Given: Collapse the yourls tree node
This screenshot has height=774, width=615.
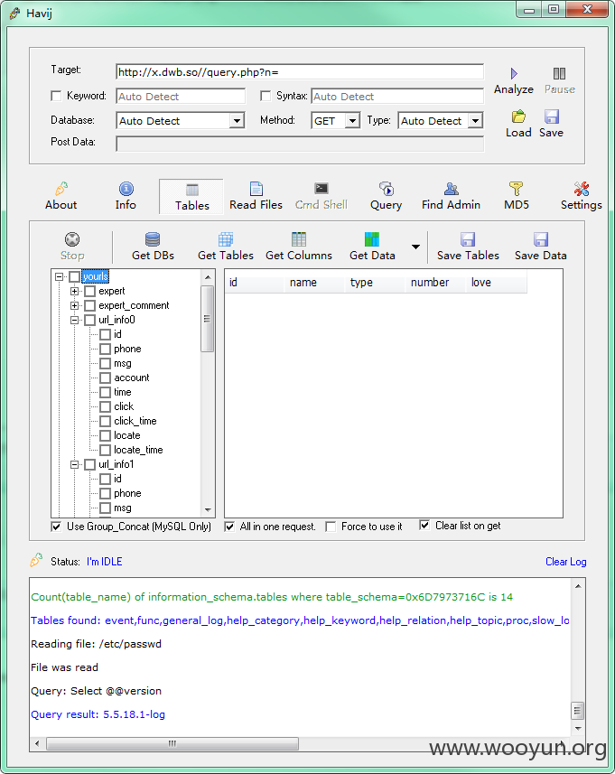Looking at the screenshot, I should point(60,276).
